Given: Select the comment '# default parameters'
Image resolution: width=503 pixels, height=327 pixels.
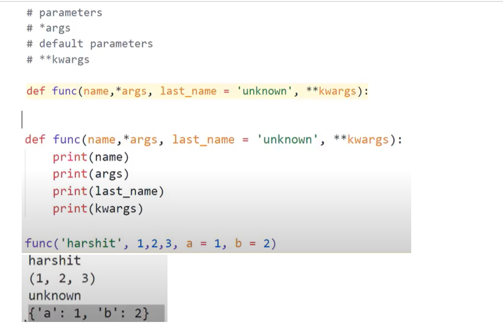Looking at the screenshot, I should click(x=89, y=43).
